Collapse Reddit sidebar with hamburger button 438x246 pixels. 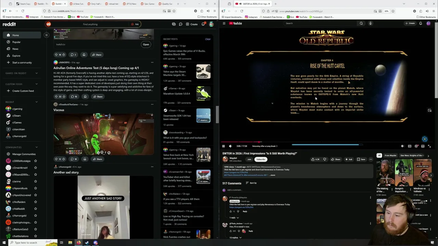(x=47, y=35)
